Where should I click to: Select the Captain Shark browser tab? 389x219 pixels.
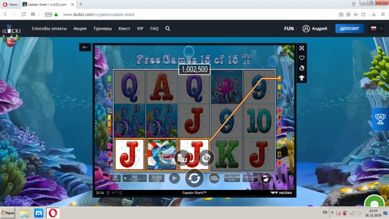click(49, 4)
